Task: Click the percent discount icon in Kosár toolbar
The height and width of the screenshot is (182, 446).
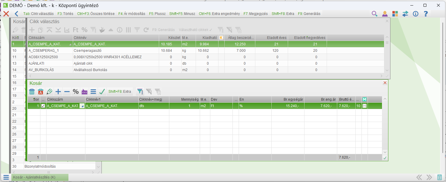Action: (76, 92)
